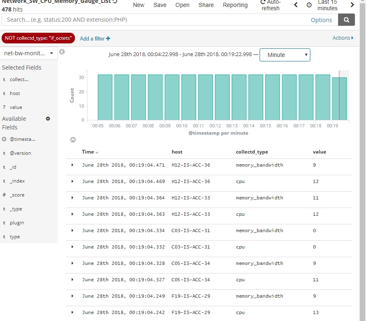Open the Minute interval dropdown
Viewport: 366px width, 321px height.
(x=285, y=54)
